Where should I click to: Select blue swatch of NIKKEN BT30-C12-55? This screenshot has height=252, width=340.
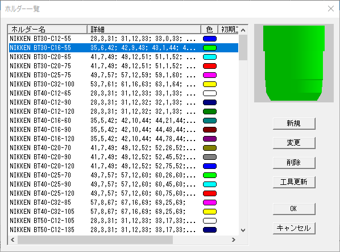coord(210,39)
